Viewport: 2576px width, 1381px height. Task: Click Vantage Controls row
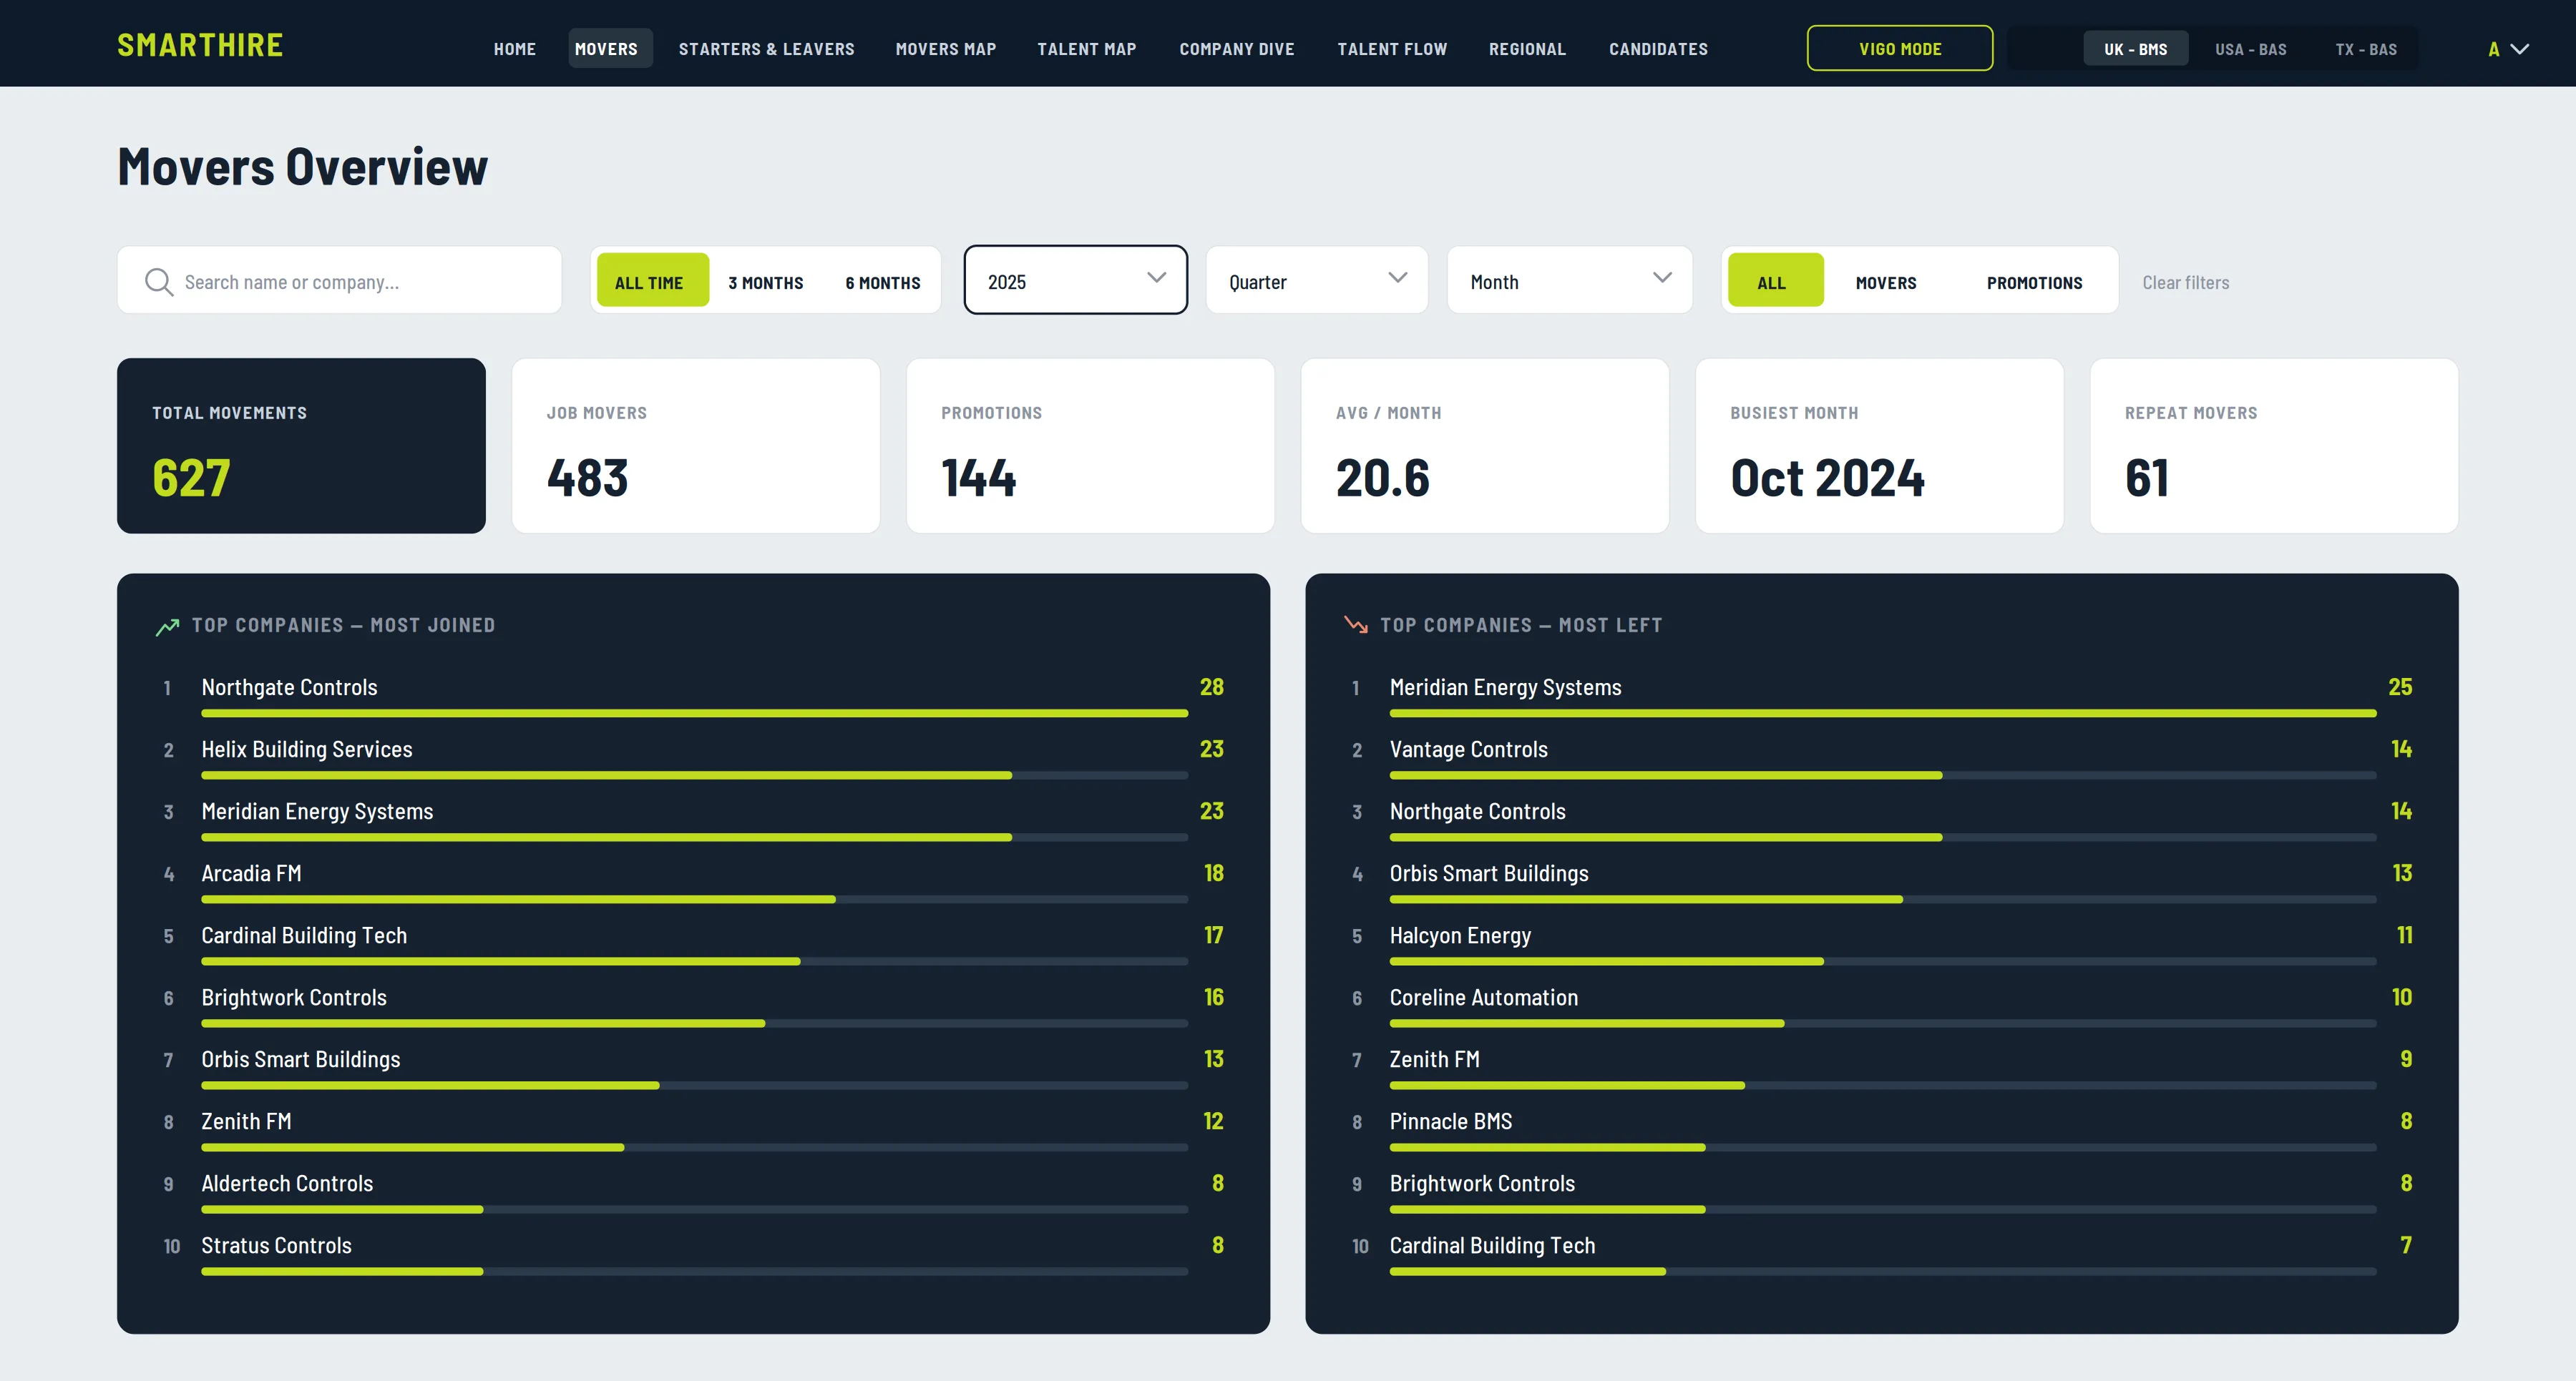click(x=1882, y=760)
